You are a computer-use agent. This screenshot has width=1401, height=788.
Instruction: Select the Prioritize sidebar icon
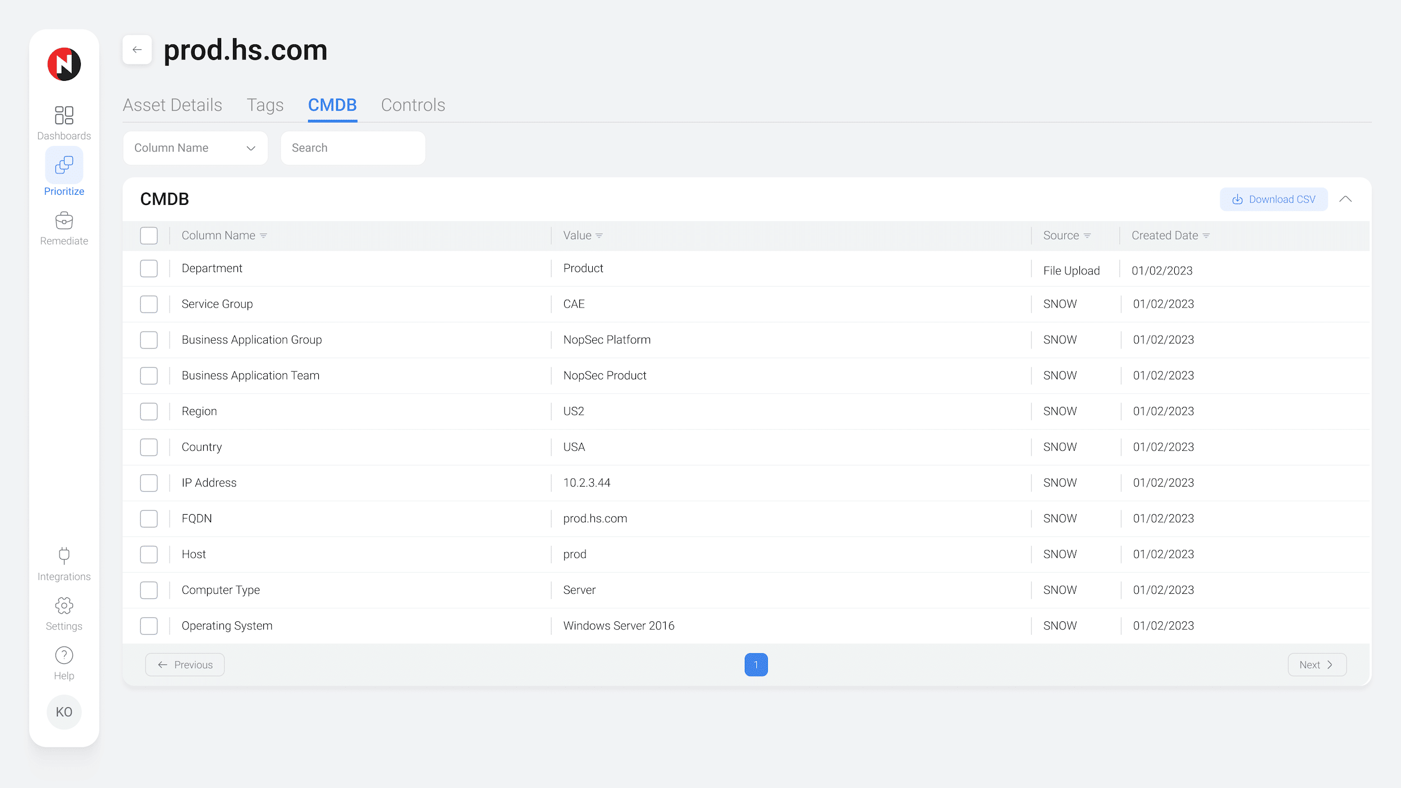click(64, 165)
